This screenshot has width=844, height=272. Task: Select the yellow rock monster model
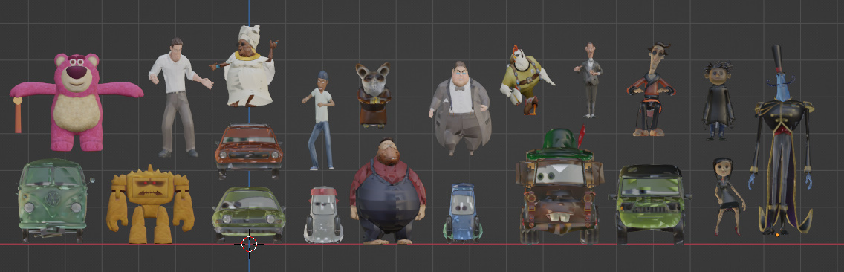coord(150,204)
